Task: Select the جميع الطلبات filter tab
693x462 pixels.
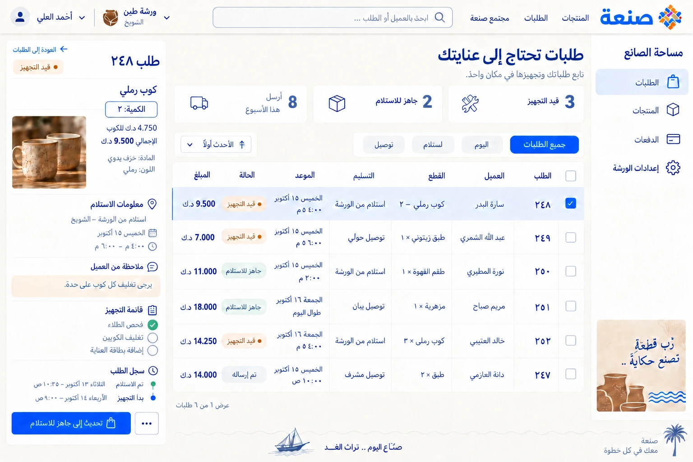Action: [x=545, y=144]
